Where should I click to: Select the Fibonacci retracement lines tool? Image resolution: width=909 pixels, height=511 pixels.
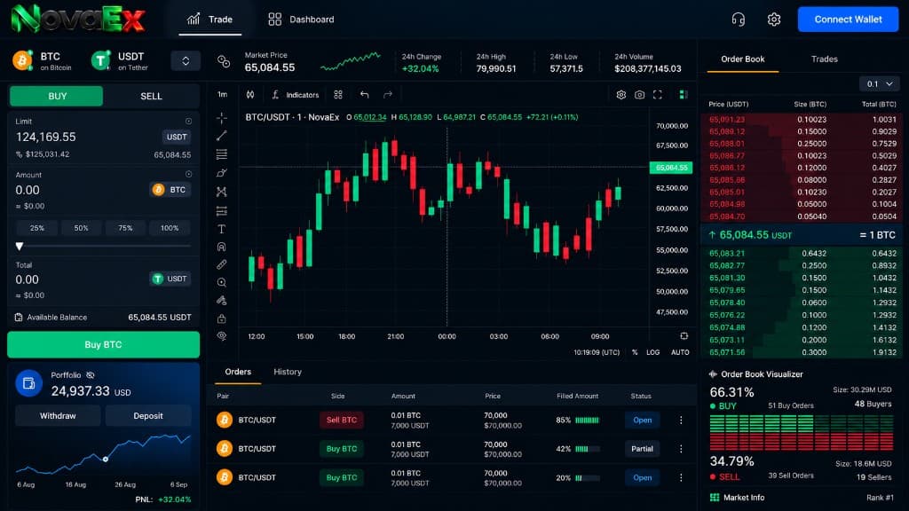pos(221,154)
